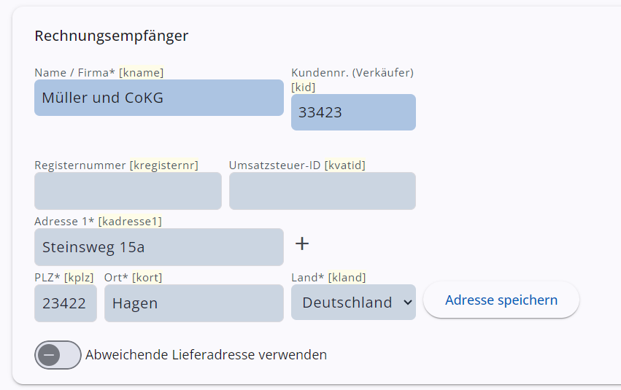Select the empty Registernummer input field
Viewport: 621px width, 390px height.
pos(128,191)
